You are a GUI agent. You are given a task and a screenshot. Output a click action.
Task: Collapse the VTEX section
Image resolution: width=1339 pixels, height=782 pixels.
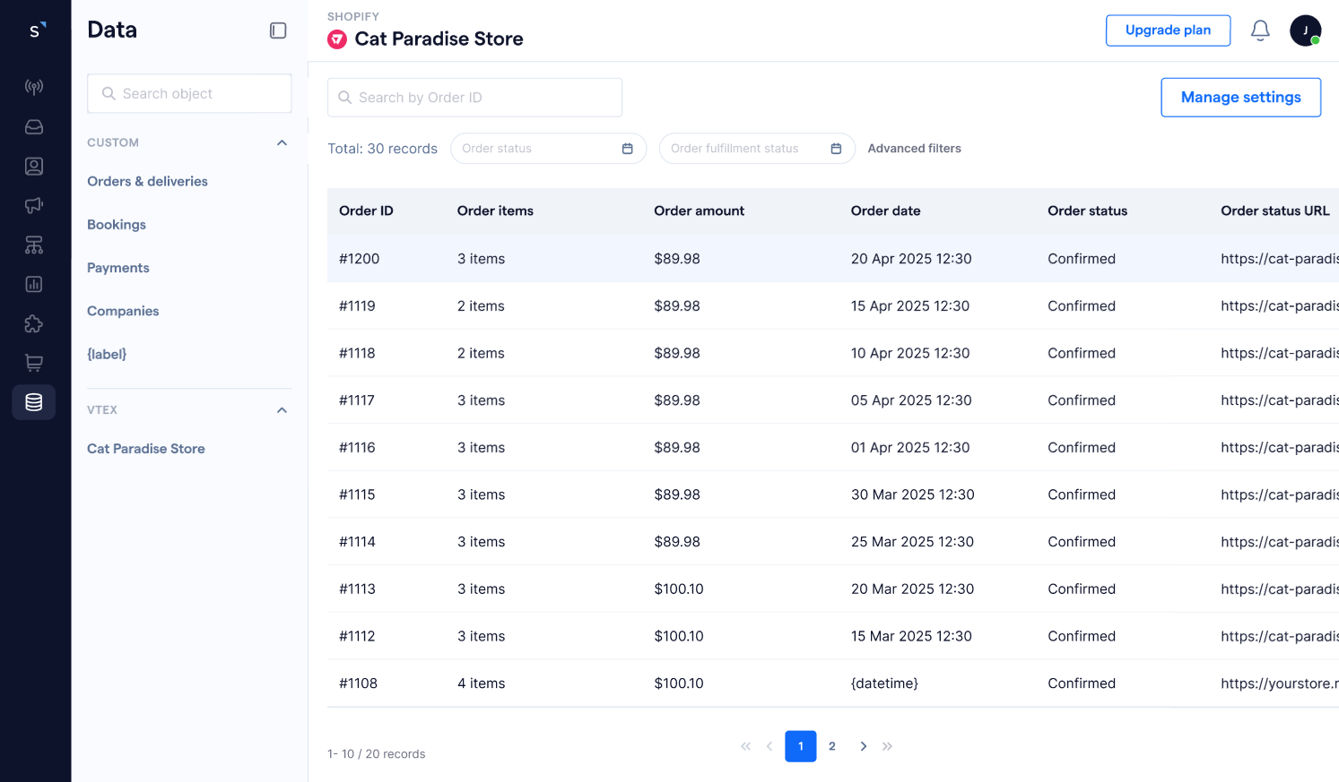coord(282,410)
